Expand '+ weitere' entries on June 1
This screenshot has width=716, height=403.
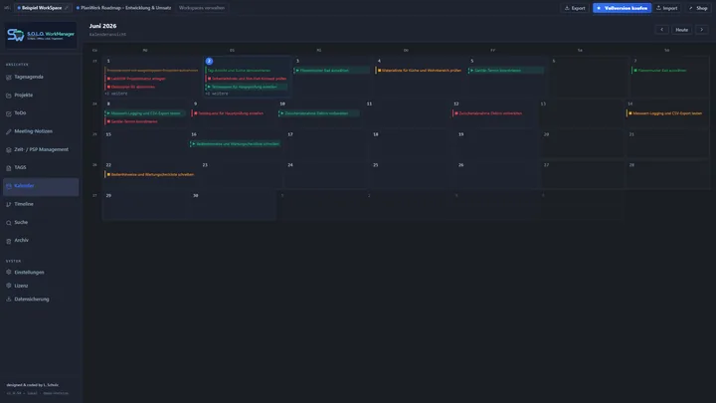[x=116, y=94]
